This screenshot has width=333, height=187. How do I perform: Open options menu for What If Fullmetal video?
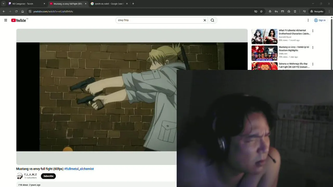click(x=313, y=31)
